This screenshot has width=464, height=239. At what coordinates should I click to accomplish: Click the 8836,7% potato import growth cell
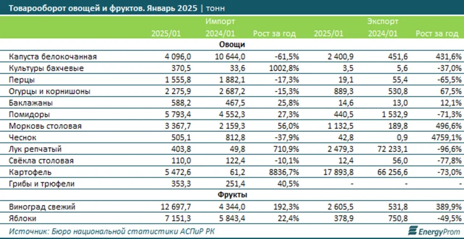pos(280,172)
